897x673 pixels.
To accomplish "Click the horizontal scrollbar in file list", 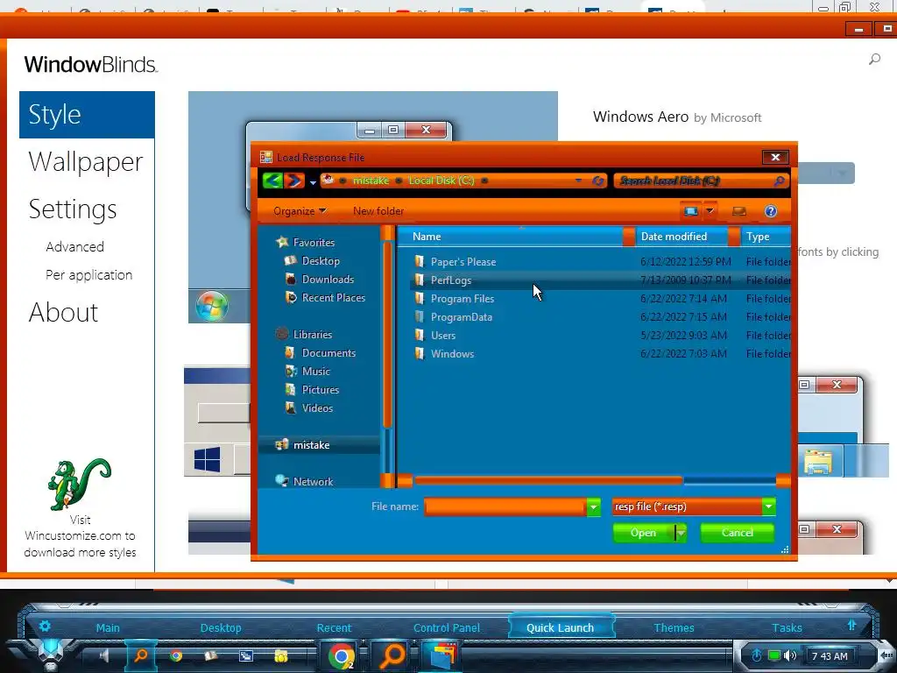I will [x=548, y=480].
